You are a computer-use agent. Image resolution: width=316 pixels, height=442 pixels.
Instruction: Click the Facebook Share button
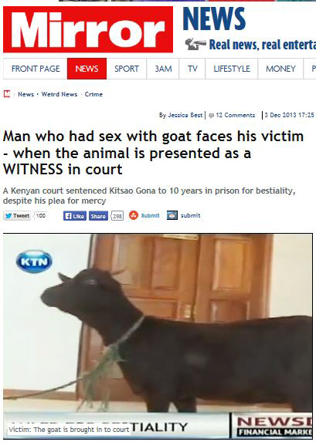pyautogui.click(x=98, y=216)
